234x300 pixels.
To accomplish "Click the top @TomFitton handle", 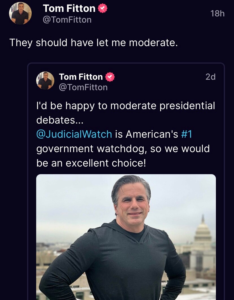I will point(67,20).
